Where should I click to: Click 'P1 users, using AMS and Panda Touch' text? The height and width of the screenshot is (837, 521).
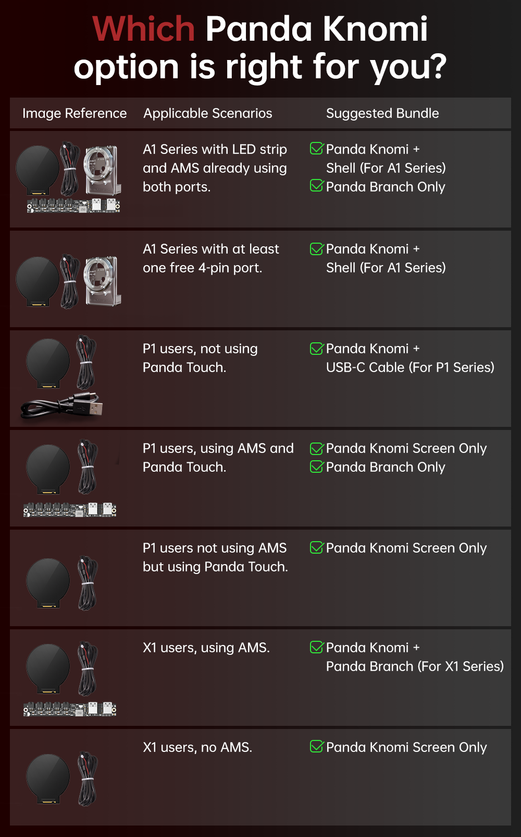tap(218, 458)
